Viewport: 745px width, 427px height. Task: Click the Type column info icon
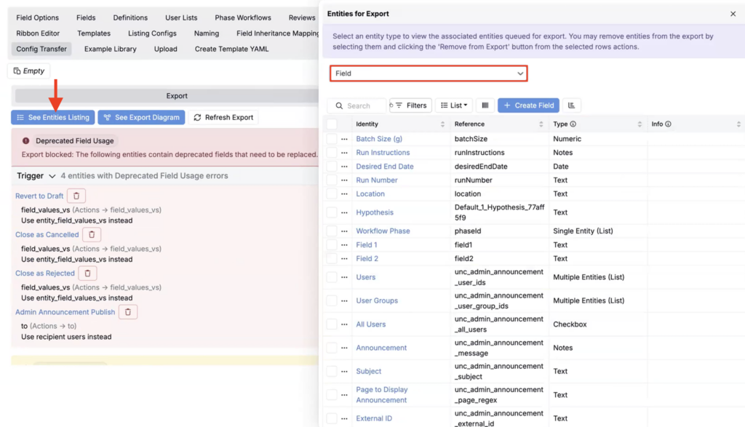[x=573, y=124]
